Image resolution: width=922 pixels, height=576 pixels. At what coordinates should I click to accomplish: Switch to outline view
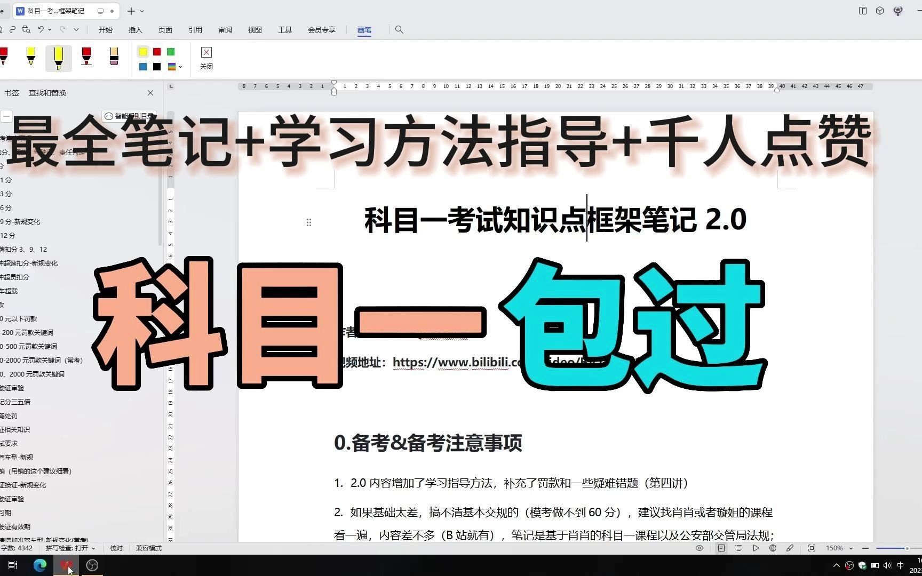coord(738,548)
